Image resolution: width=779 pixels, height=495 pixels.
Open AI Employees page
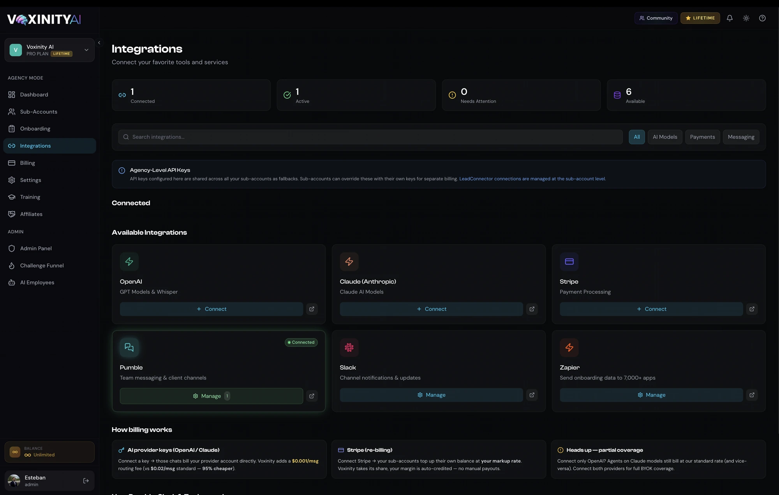[49, 283]
